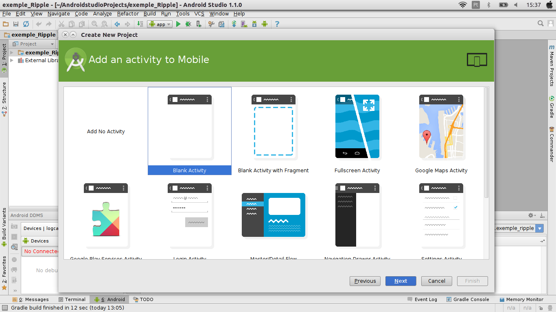Open the VCS menu

[x=199, y=13]
